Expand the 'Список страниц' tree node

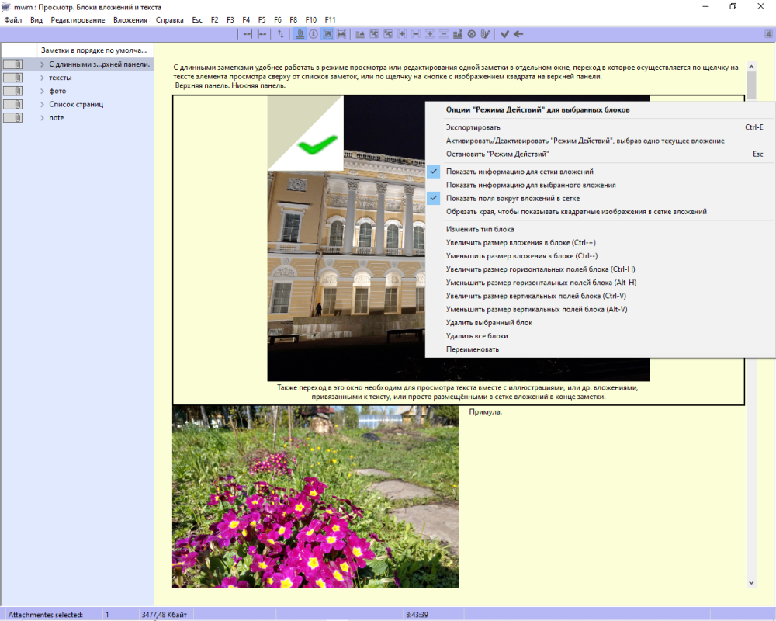(43, 104)
